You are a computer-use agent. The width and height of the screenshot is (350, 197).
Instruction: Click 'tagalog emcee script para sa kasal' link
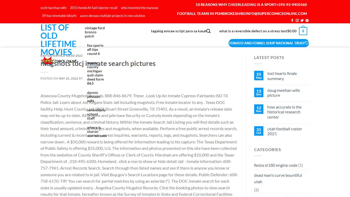[x=178, y=31]
